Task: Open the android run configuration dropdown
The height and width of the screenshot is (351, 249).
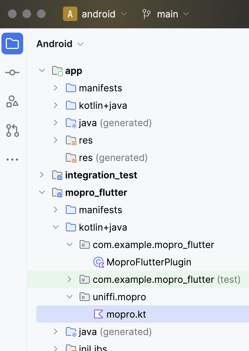Action: tap(123, 14)
